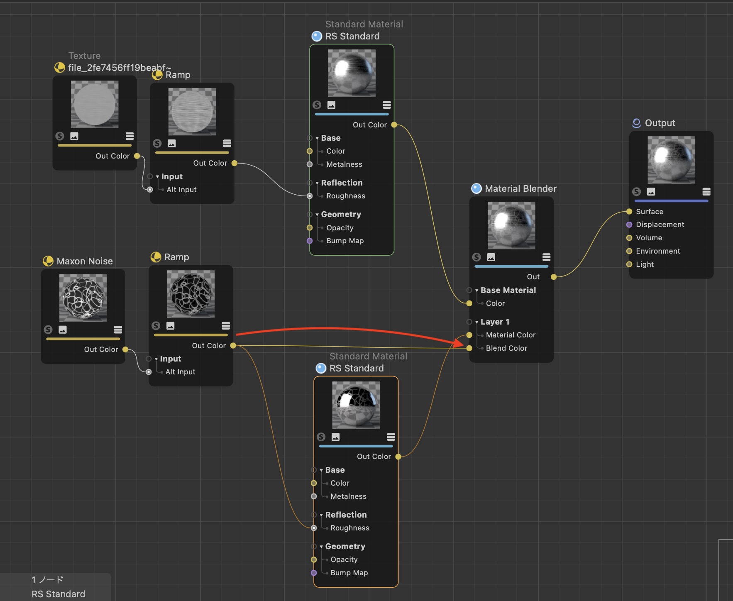Click the preview image icon on lower RS Standard node
The image size is (733, 601).
click(x=335, y=437)
